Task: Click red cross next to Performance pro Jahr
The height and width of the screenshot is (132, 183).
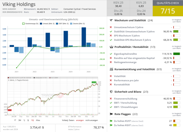Action: [x=111, y=80]
